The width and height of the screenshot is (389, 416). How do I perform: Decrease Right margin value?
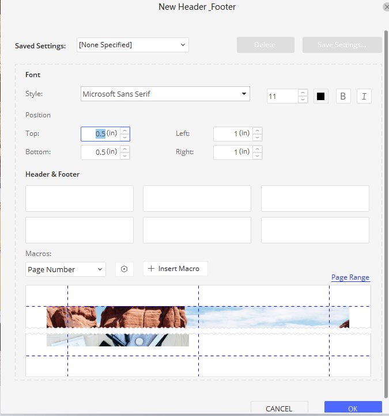click(x=257, y=156)
